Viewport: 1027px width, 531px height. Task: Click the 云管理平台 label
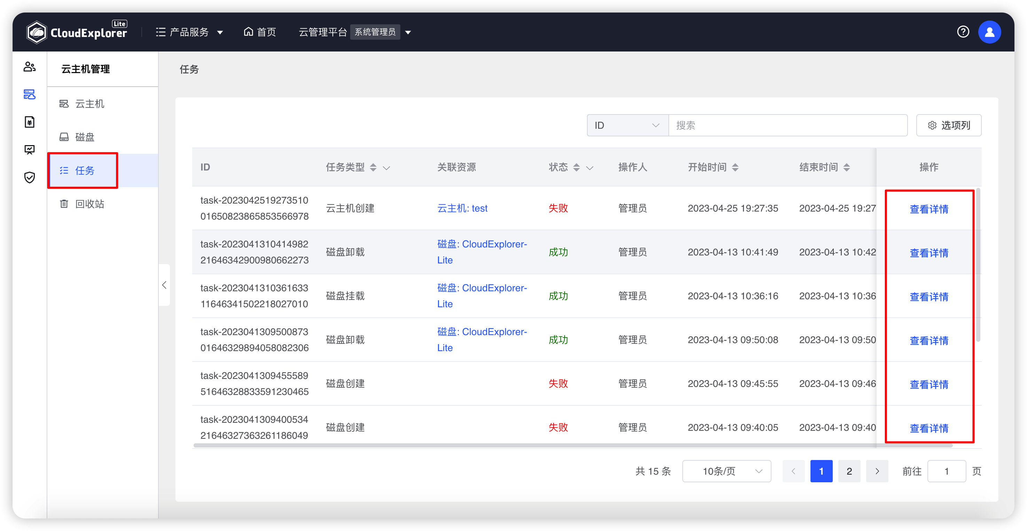point(322,32)
